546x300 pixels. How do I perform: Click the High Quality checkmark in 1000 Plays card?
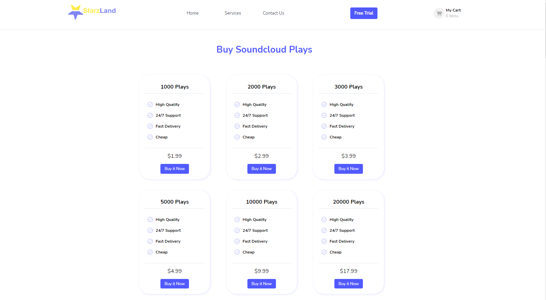[x=150, y=105]
